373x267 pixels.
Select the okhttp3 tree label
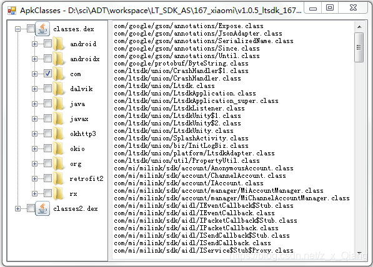[83, 133]
